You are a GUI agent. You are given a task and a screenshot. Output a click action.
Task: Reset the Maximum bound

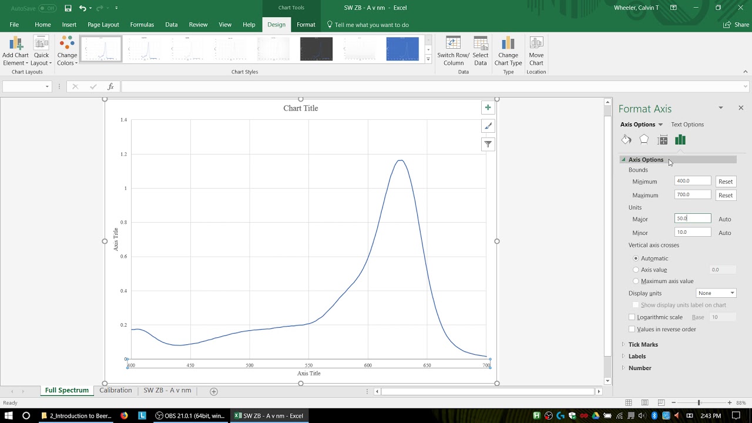point(726,195)
